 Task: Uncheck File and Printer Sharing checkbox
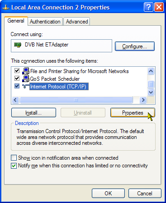coord(17,71)
